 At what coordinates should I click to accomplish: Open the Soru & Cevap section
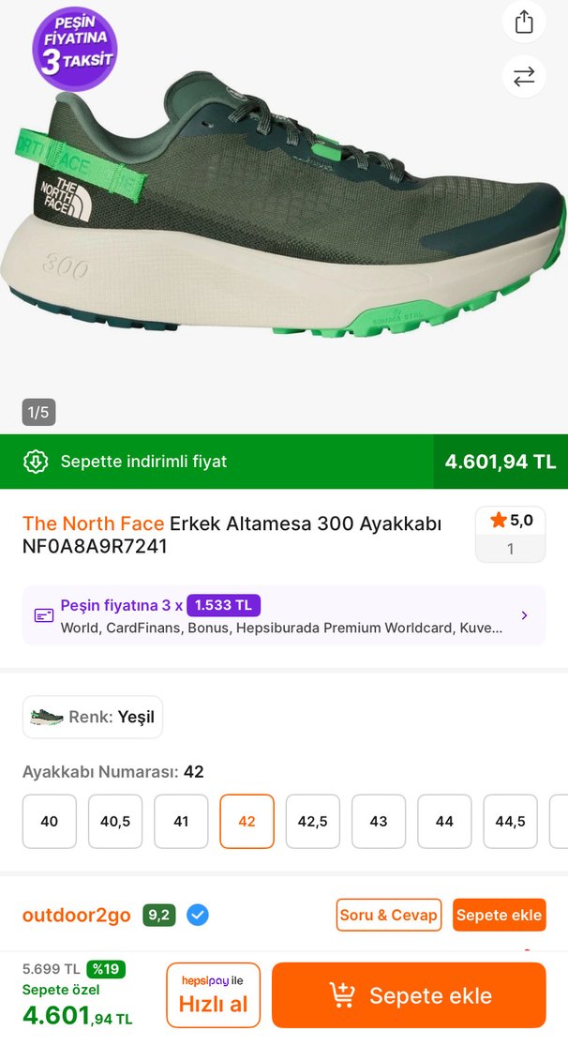tap(388, 914)
